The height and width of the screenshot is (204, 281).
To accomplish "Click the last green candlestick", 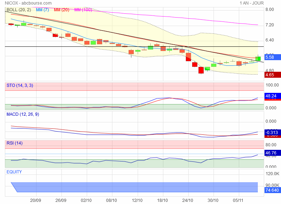I will coord(258,58).
